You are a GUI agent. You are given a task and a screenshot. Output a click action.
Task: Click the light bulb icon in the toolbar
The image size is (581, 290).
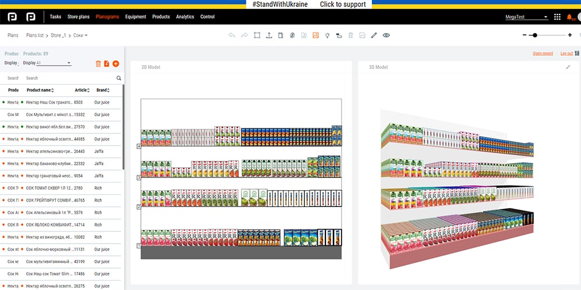pyautogui.click(x=327, y=35)
